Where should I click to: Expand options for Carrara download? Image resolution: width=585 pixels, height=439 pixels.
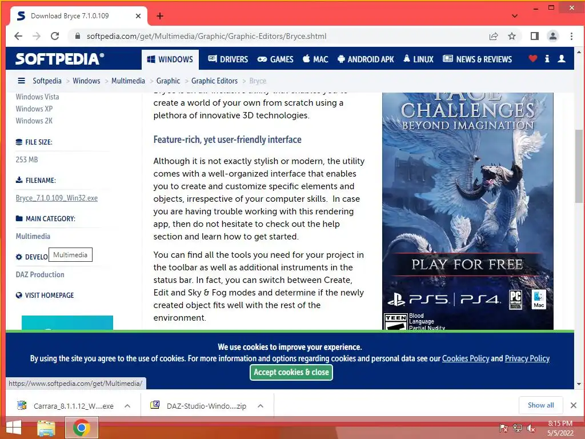pos(127,406)
